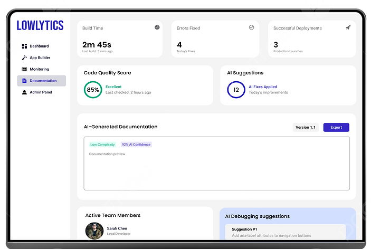This screenshot has width=371, height=249.
Task: Click the AI-Generated Documentation heading
Action: [x=120, y=127]
